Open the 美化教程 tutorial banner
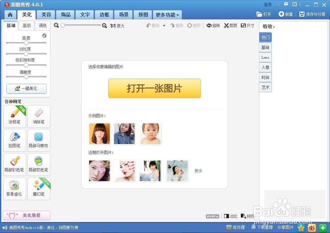Image resolution: width=330 pixels, height=233 pixels. point(26,215)
